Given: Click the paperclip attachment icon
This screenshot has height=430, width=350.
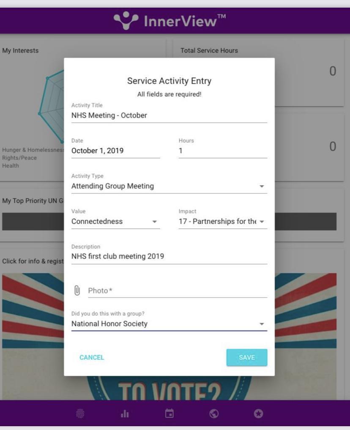Looking at the screenshot, I should coord(77,291).
